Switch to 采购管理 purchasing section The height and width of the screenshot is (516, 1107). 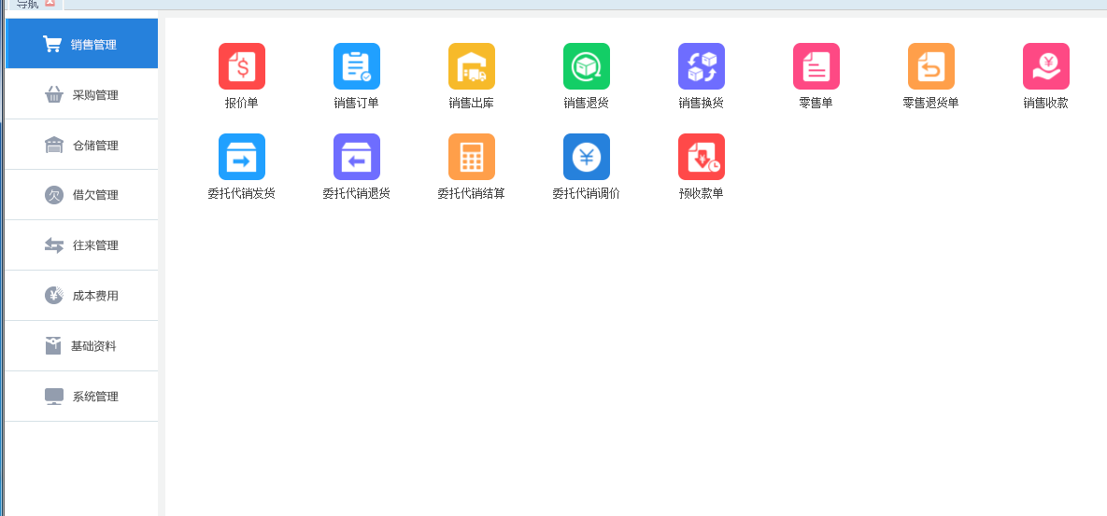pos(81,94)
